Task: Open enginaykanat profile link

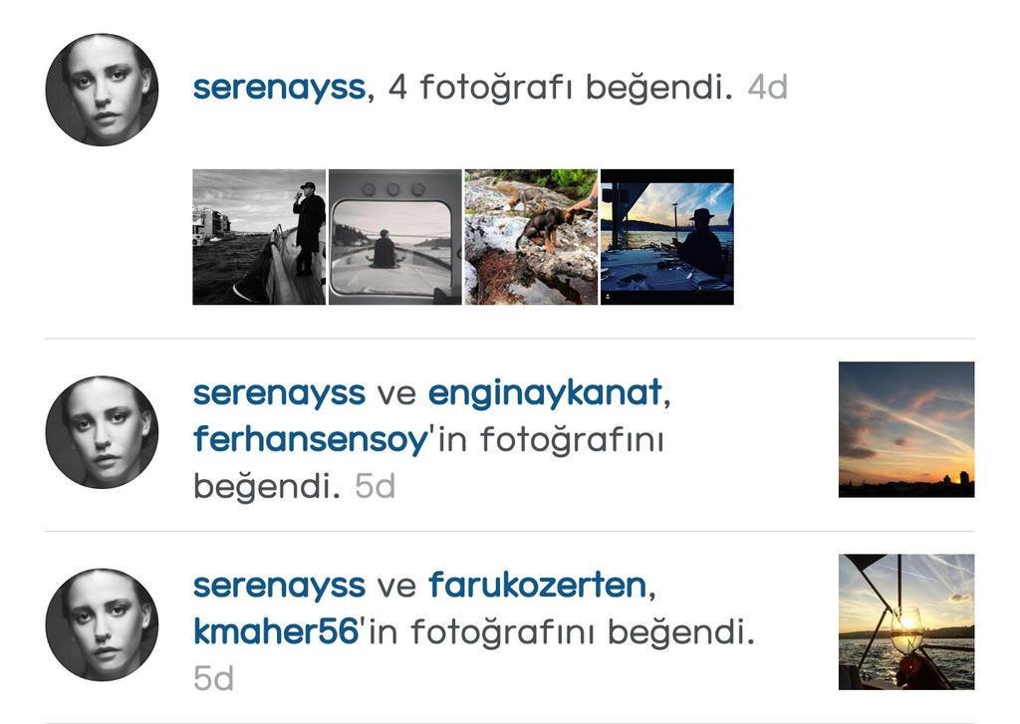Action: 545,394
